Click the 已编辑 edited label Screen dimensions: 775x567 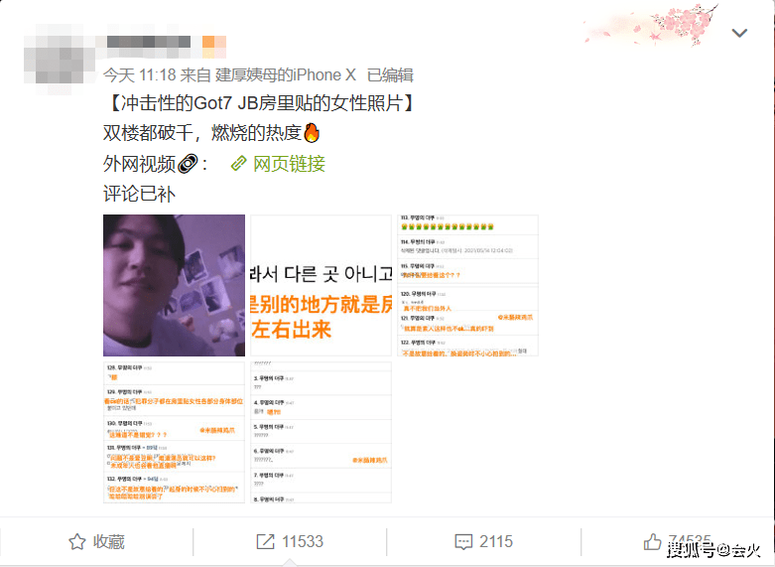click(390, 75)
